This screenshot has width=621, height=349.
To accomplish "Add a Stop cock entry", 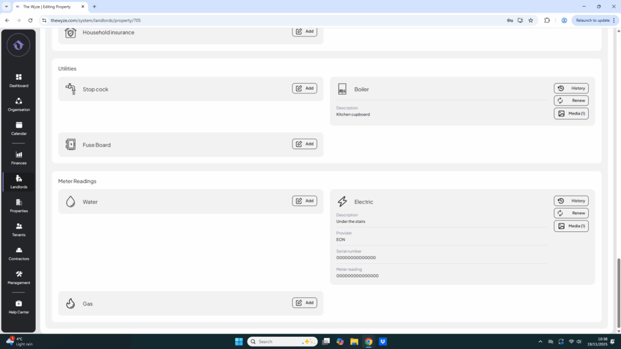I will pyautogui.click(x=304, y=88).
